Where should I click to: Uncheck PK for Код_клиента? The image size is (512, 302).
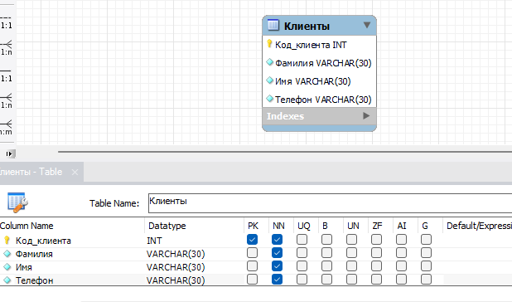point(252,240)
